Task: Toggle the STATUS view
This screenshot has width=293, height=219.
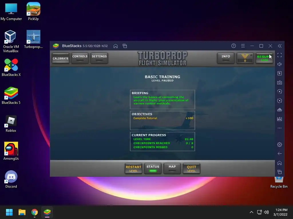Action: click(153, 169)
